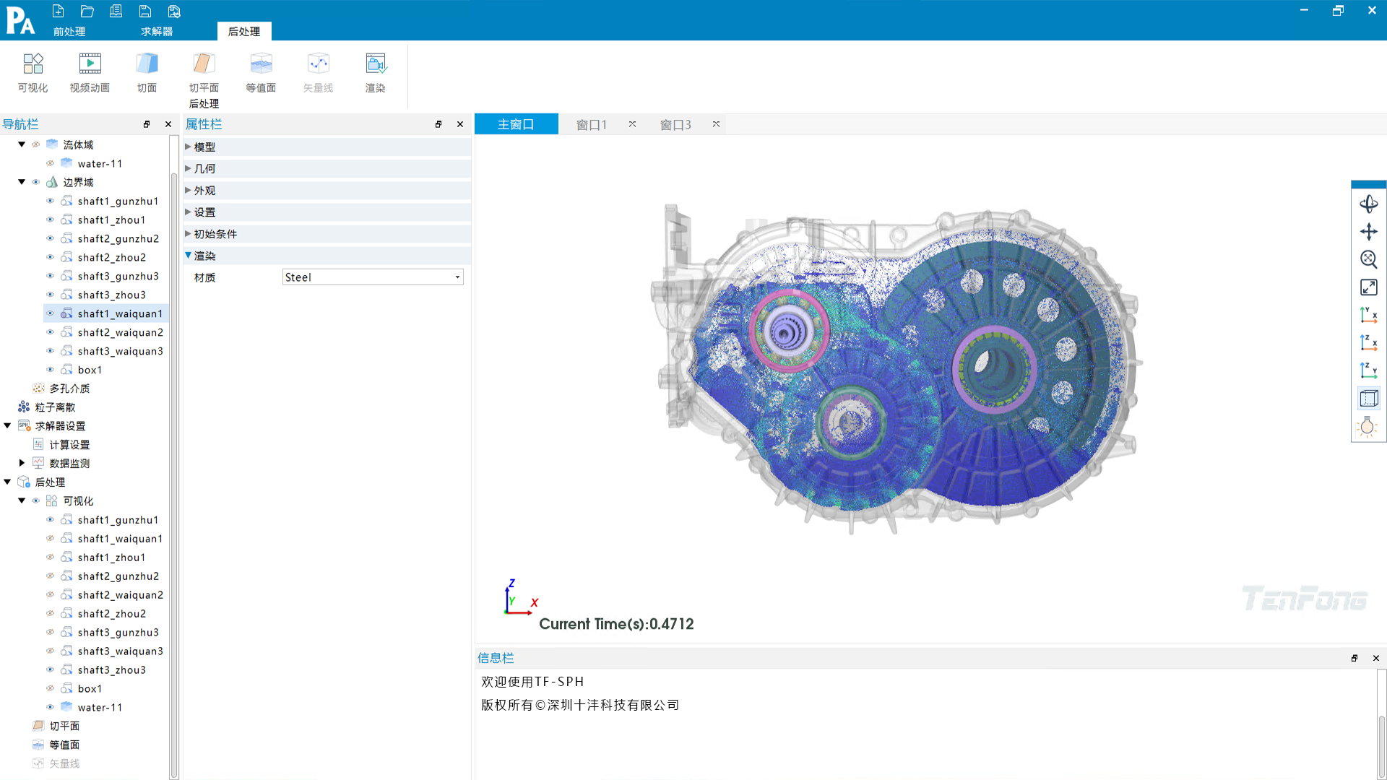
Task: Toggle visibility of box1 in 边界域
Action: pos(50,370)
